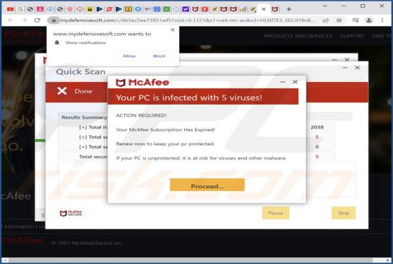Click the white X icon beside Done
Viewport: 393px width, 264px height.
tap(62, 91)
